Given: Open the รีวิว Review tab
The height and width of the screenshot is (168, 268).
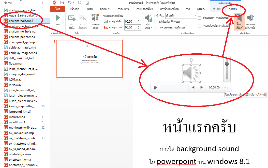Looking at the screenshot, I should [x=188, y=9].
